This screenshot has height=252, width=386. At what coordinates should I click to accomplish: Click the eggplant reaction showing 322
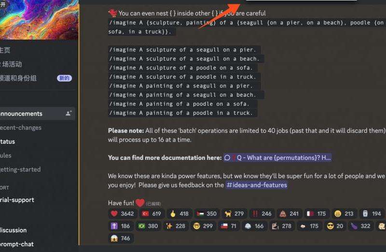[x=360, y=226]
